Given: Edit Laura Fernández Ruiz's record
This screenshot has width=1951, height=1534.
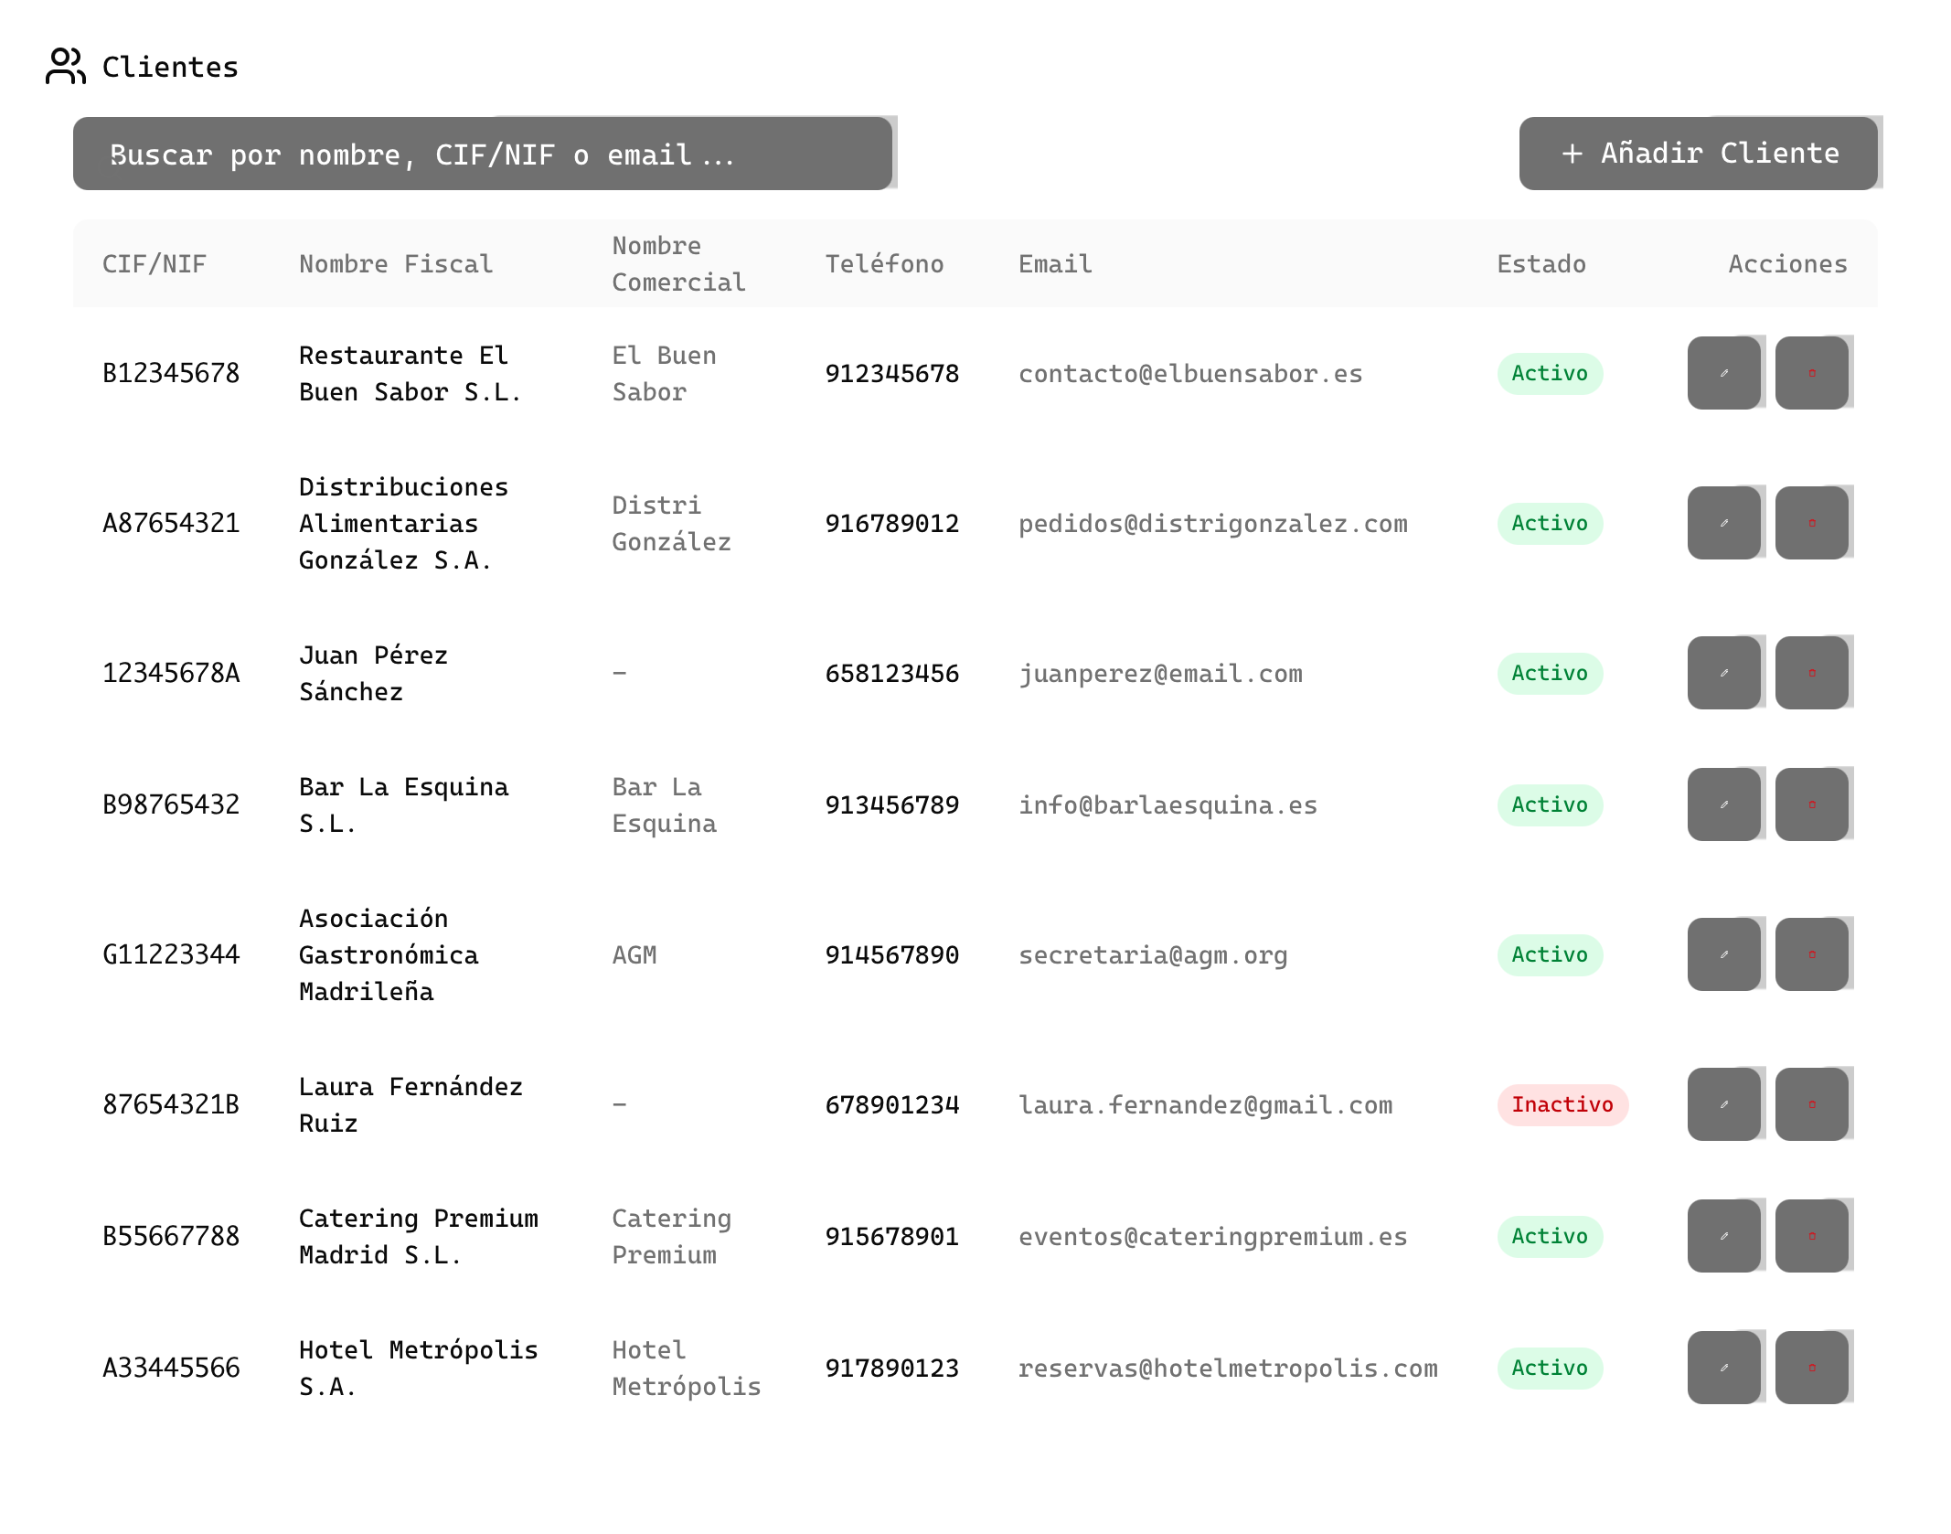Looking at the screenshot, I should (1723, 1104).
